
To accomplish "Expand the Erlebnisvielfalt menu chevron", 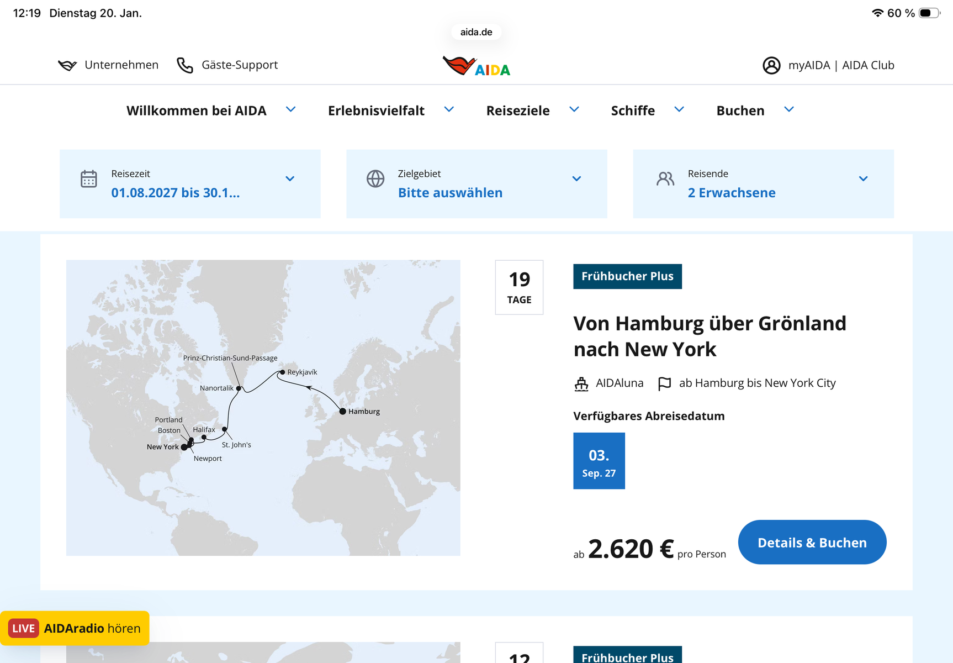I will [449, 109].
